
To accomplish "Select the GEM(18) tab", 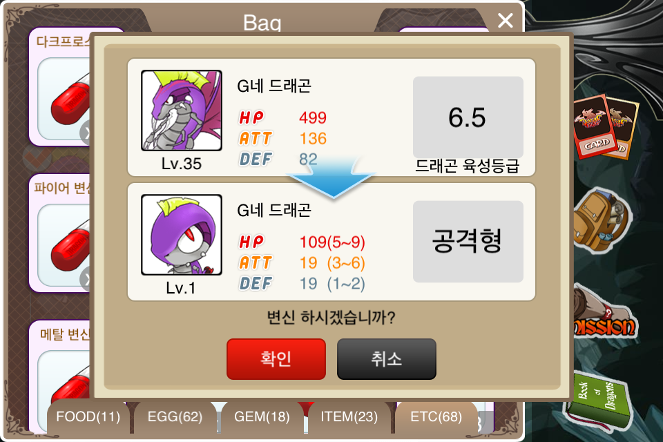I will [x=262, y=416].
